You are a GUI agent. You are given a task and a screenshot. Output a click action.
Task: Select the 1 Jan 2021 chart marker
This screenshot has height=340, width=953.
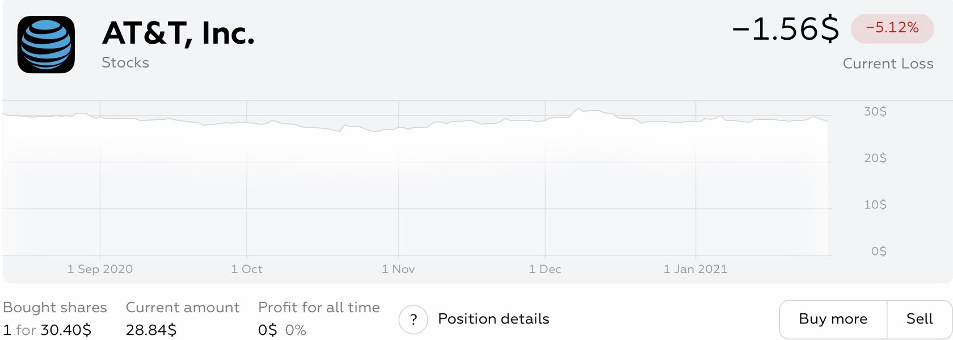click(695, 269)
